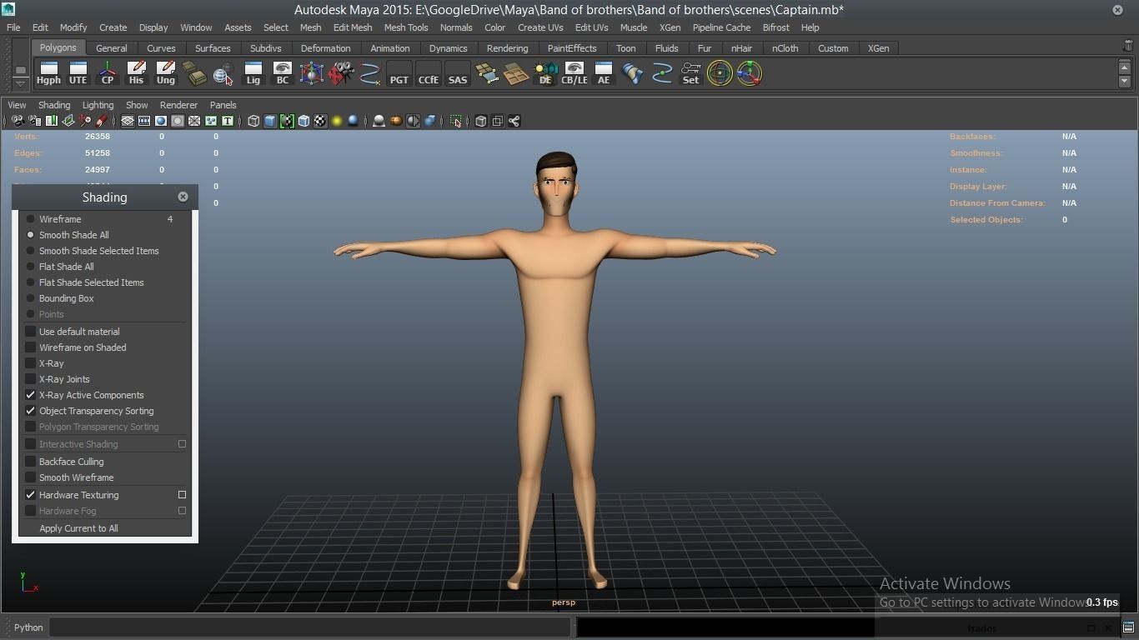The image size is (1139, 640).
Task: Click the Python command input field
Action: (309, 627)
